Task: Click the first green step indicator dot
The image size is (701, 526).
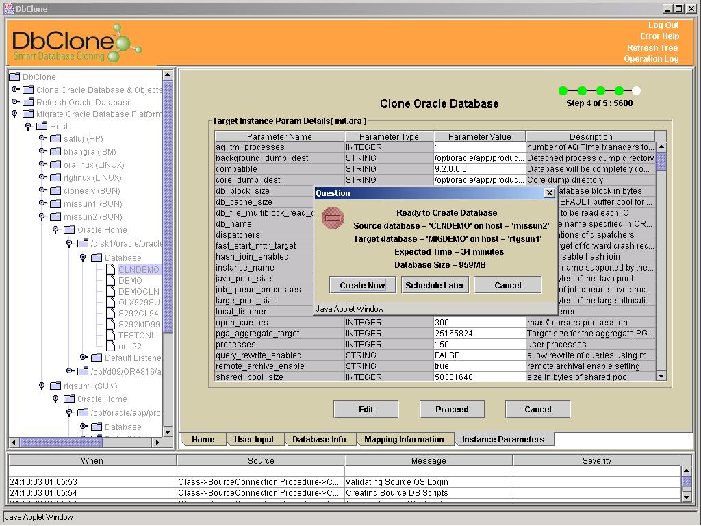Action: (x=563, y=91)
